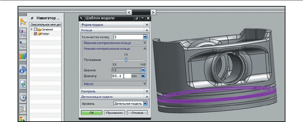Open the Reuse Library books icon
The width and height of the screenshot is (303, 122).
[x=23, y=56]
